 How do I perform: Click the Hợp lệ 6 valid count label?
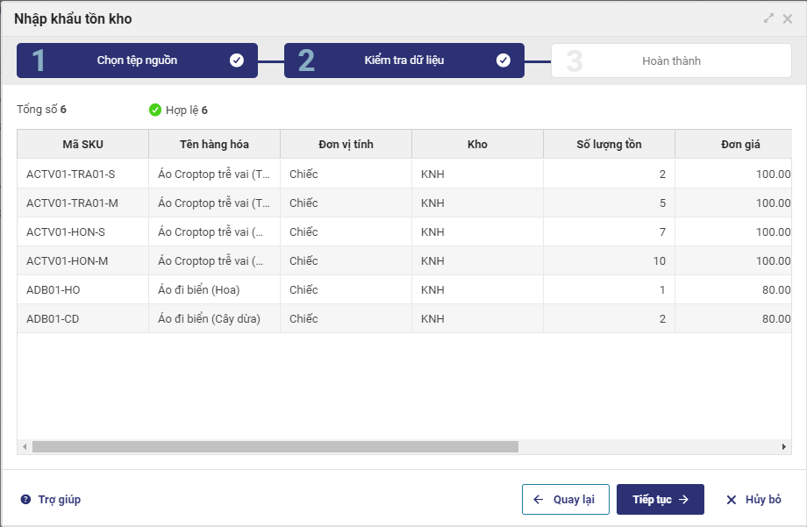[x=186, y=110]
